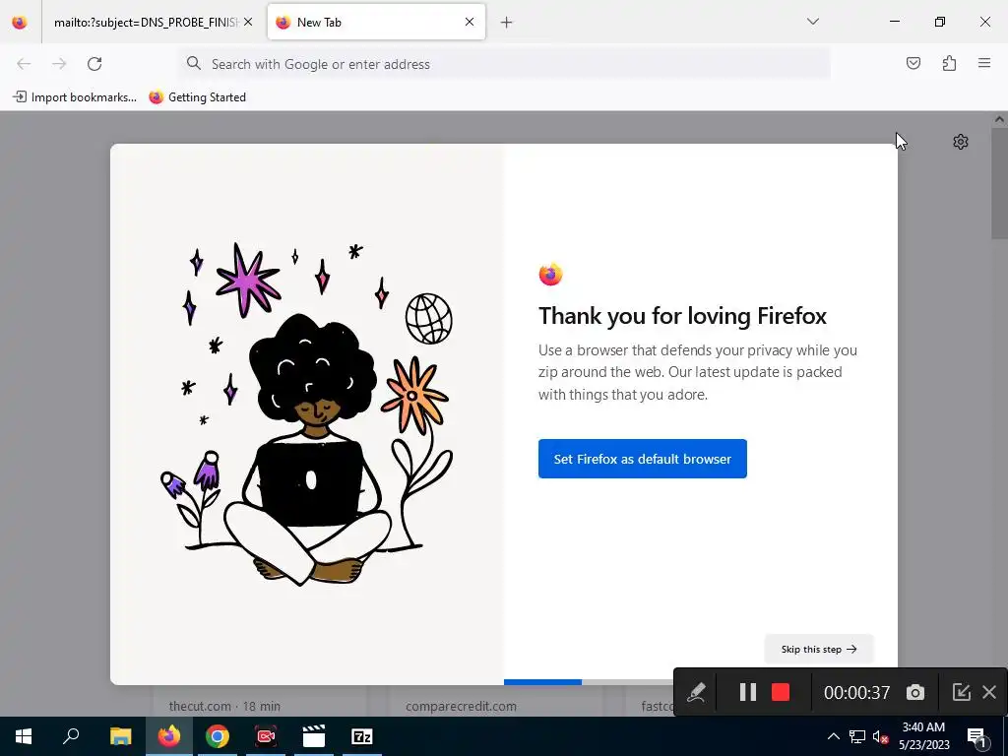This screenshot has height=756, width=1008.
Task: Open network status tray icon
Action: 857,736
